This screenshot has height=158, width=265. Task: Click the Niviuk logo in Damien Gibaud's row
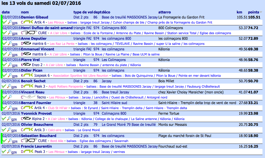click(x=28, y=22)
